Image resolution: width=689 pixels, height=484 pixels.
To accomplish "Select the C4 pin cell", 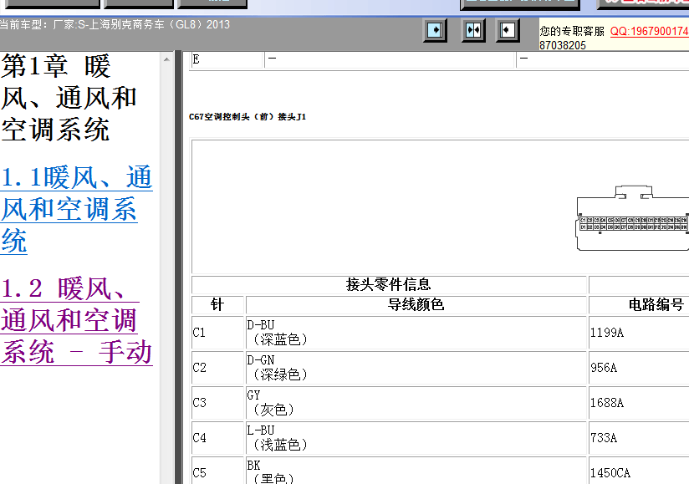I will pyautogui.click(x=217, y=438).
